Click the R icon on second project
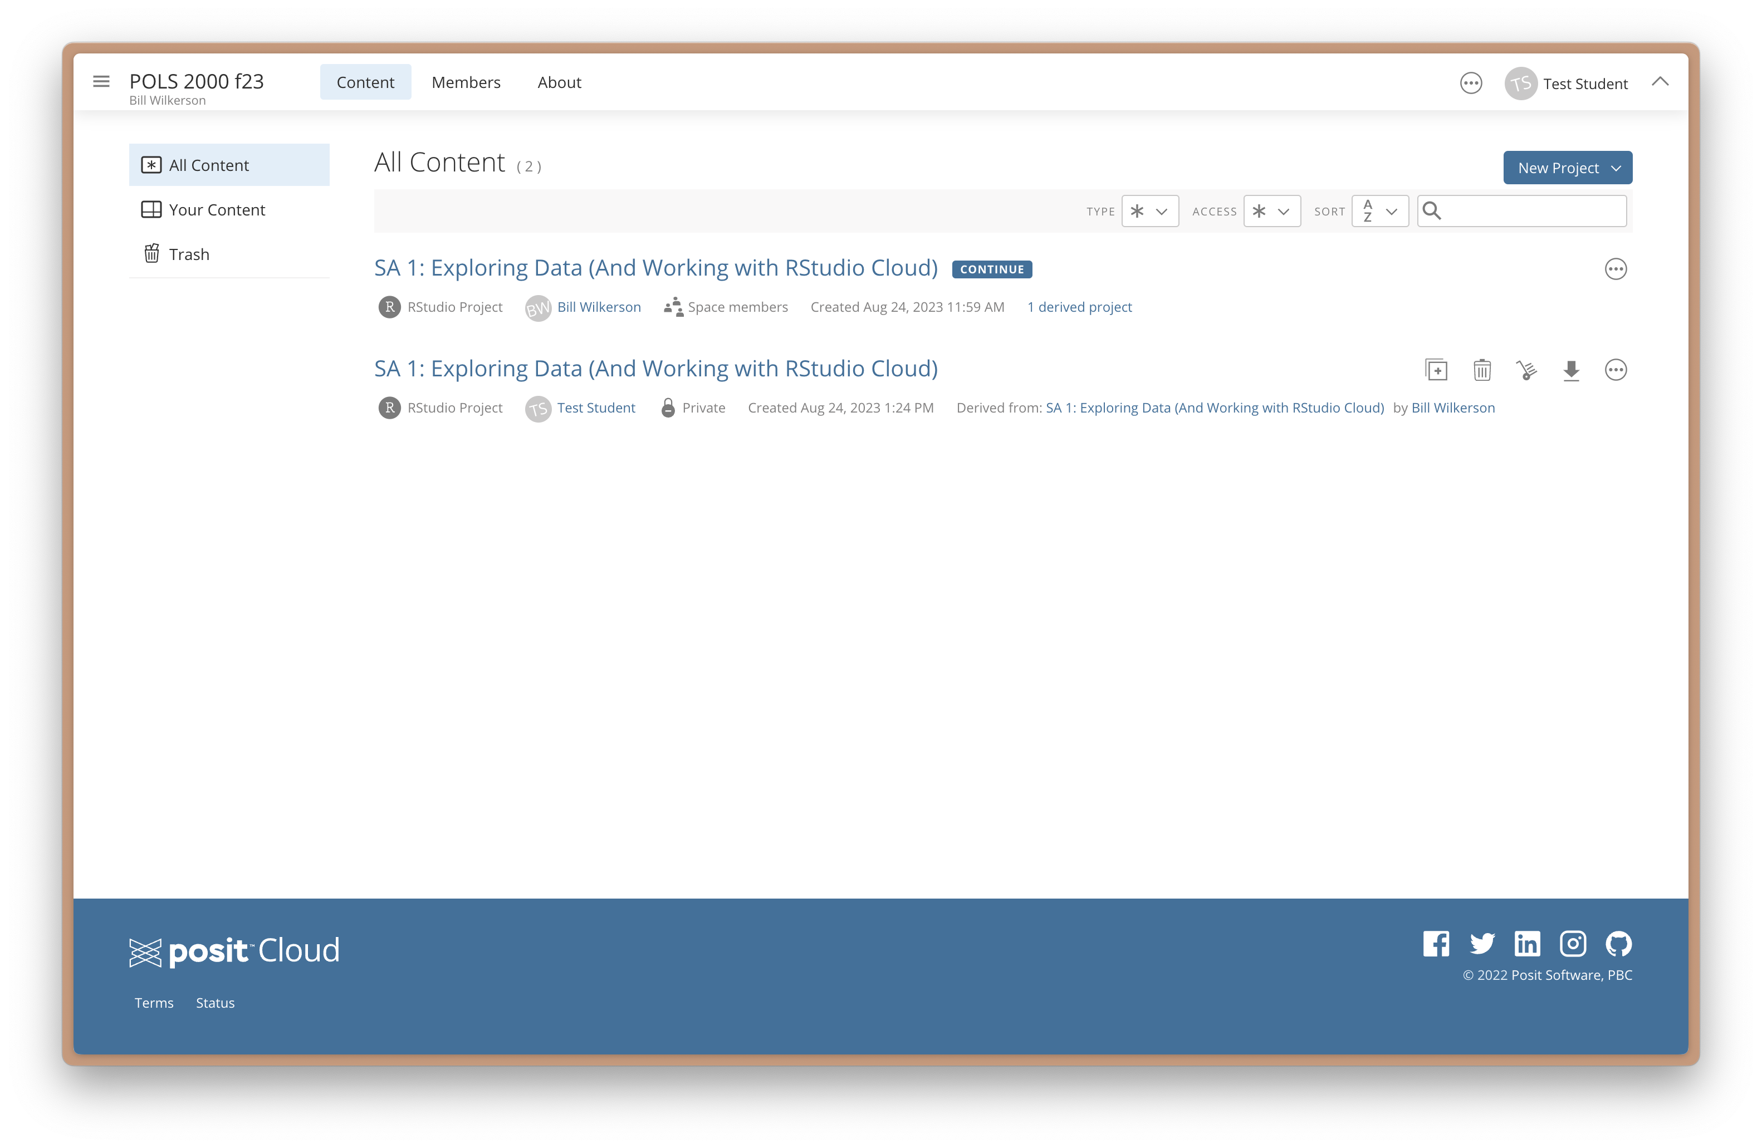The image size is (1762, 1148). (x=389, y=407)
